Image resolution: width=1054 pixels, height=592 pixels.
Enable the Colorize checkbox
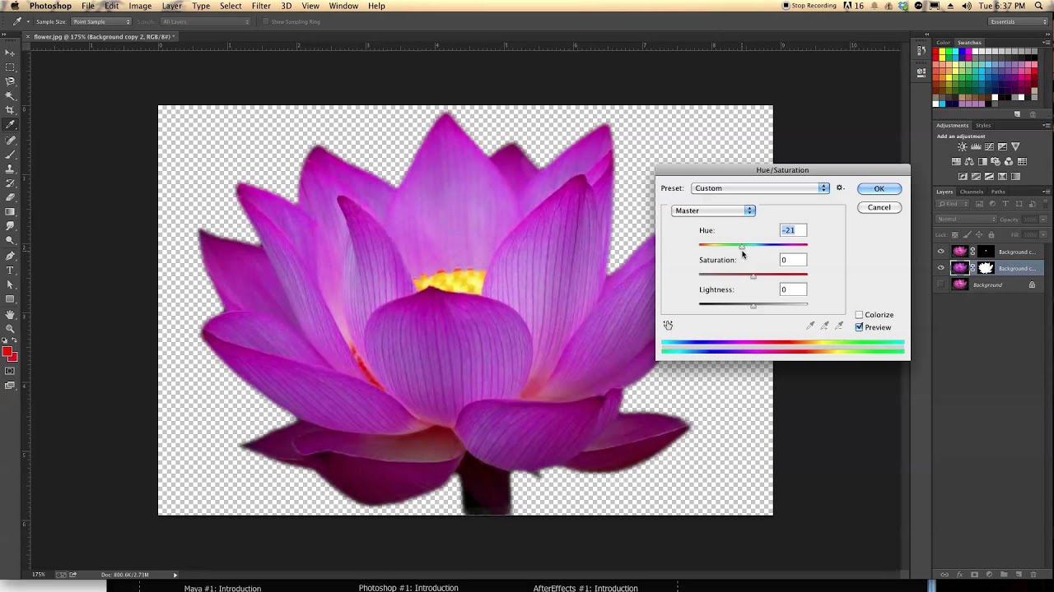pyautogui.click(x=859, y=315)
